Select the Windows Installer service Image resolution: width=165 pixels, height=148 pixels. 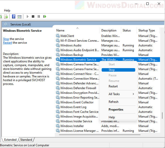tap(72, 126)
